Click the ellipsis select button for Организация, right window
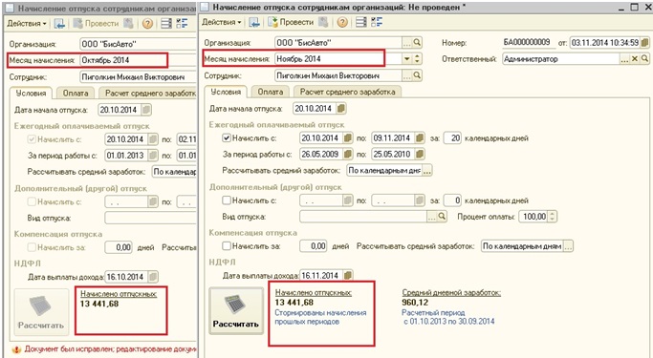The image size is (653, 358). [407, 42]
